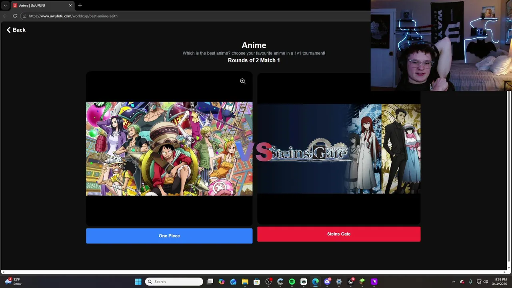Click the text Rounds of 2 Match 1

tap(254, 60)
